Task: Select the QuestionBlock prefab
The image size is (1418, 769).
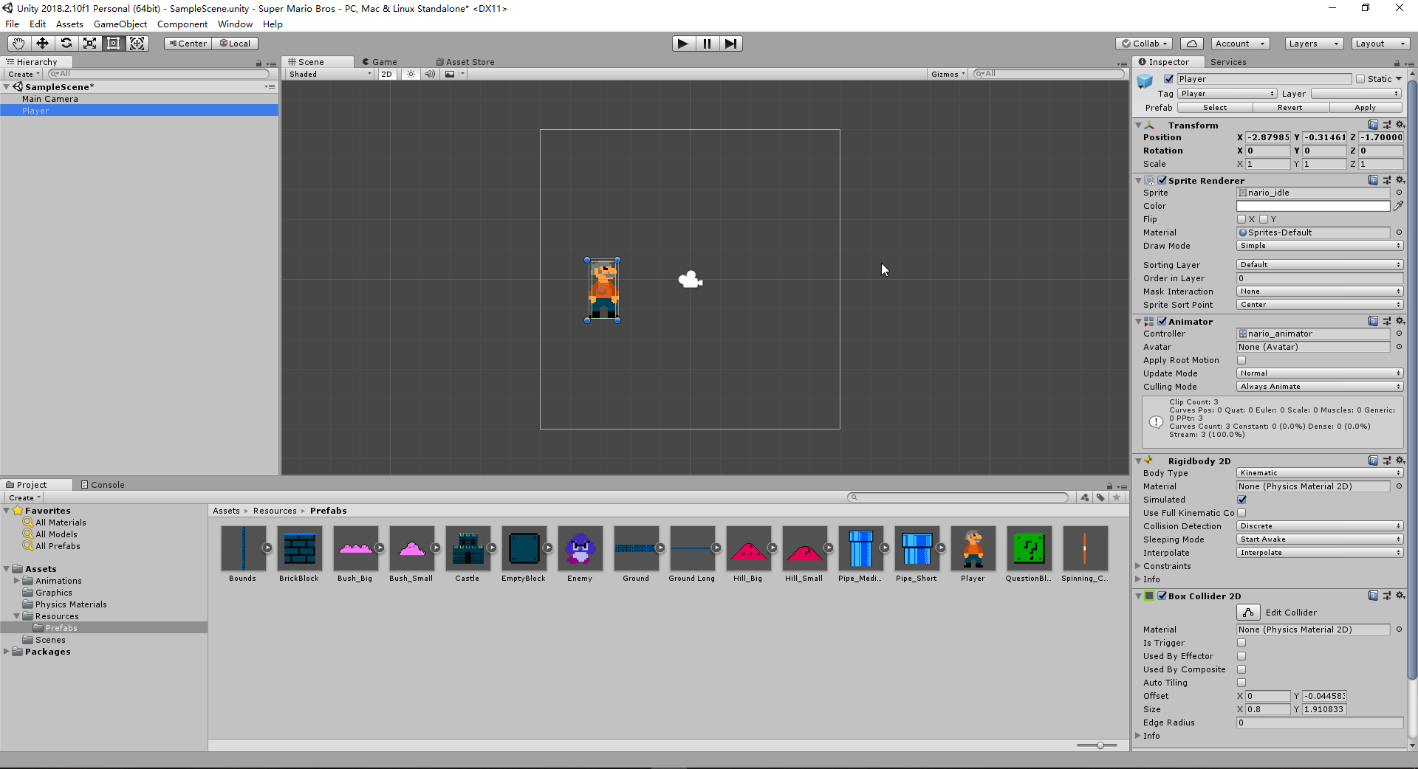Action: pyautogui.click(x=1029, y=548)
